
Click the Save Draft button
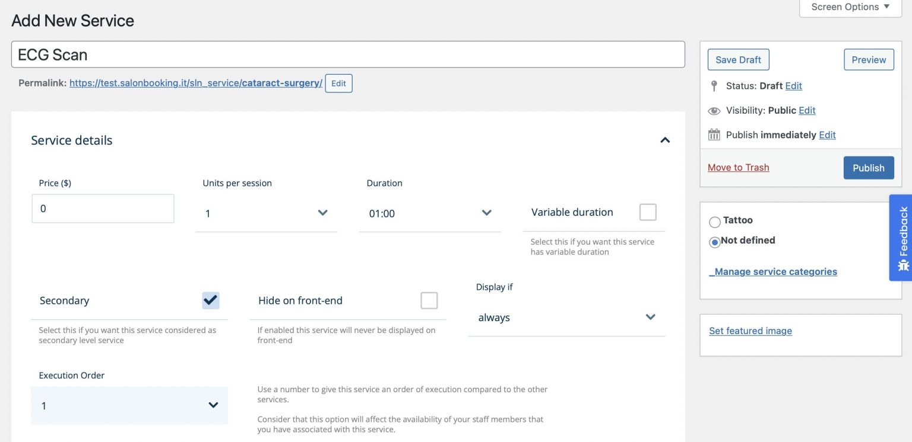[738, 60]
